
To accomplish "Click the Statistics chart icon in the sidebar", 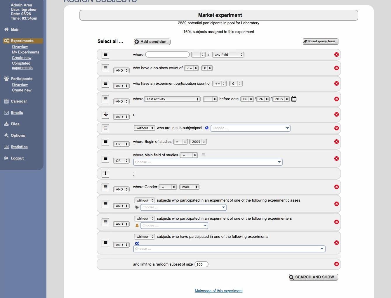I will [6, 147].
